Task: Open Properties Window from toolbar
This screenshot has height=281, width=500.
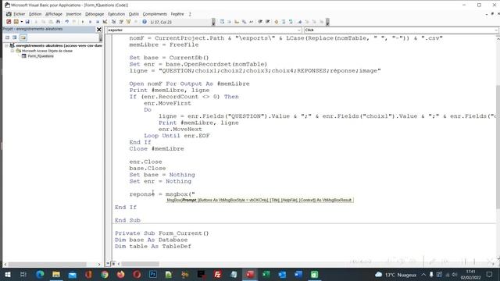Action: [121, 22]
